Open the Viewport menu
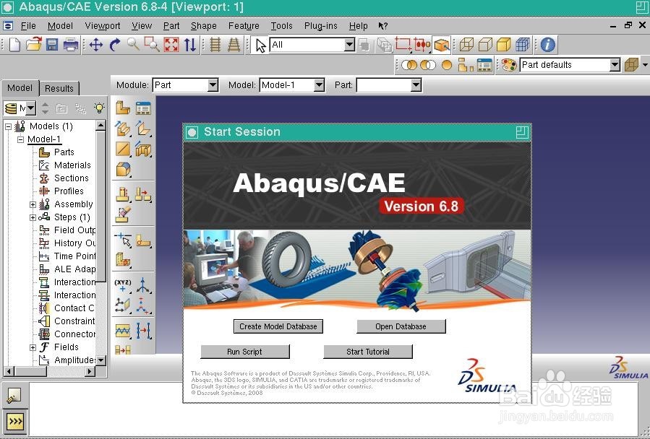Image resolution: width=650 pixels, height=439 pixels. pyautogui.click(x=103, y=26)
